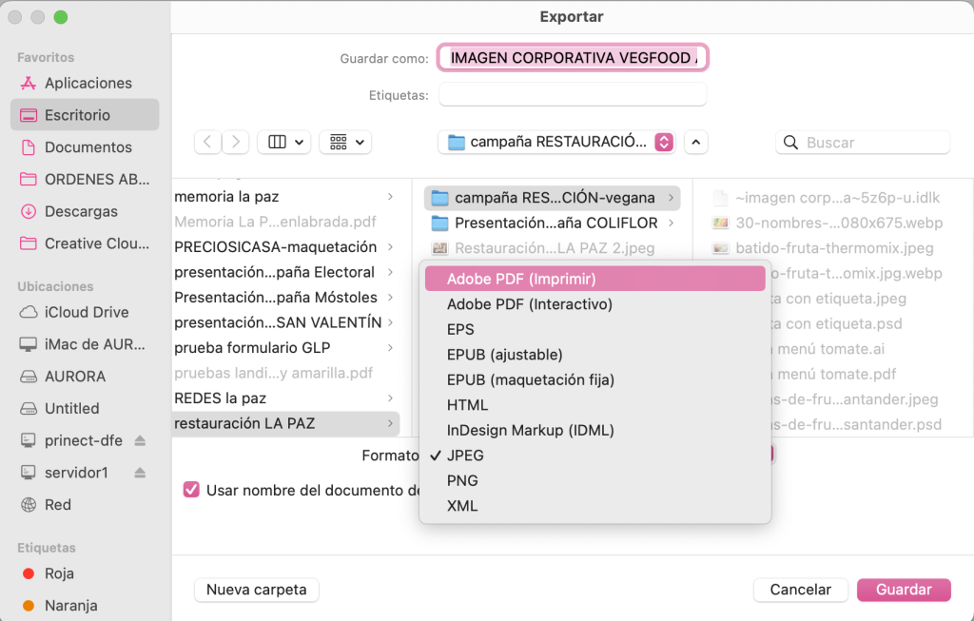The height and width of the screenshot is (621, 974).
Task: Expand the campaña RESTAURACIÓ folder path popup
Action: pos(558,142)
